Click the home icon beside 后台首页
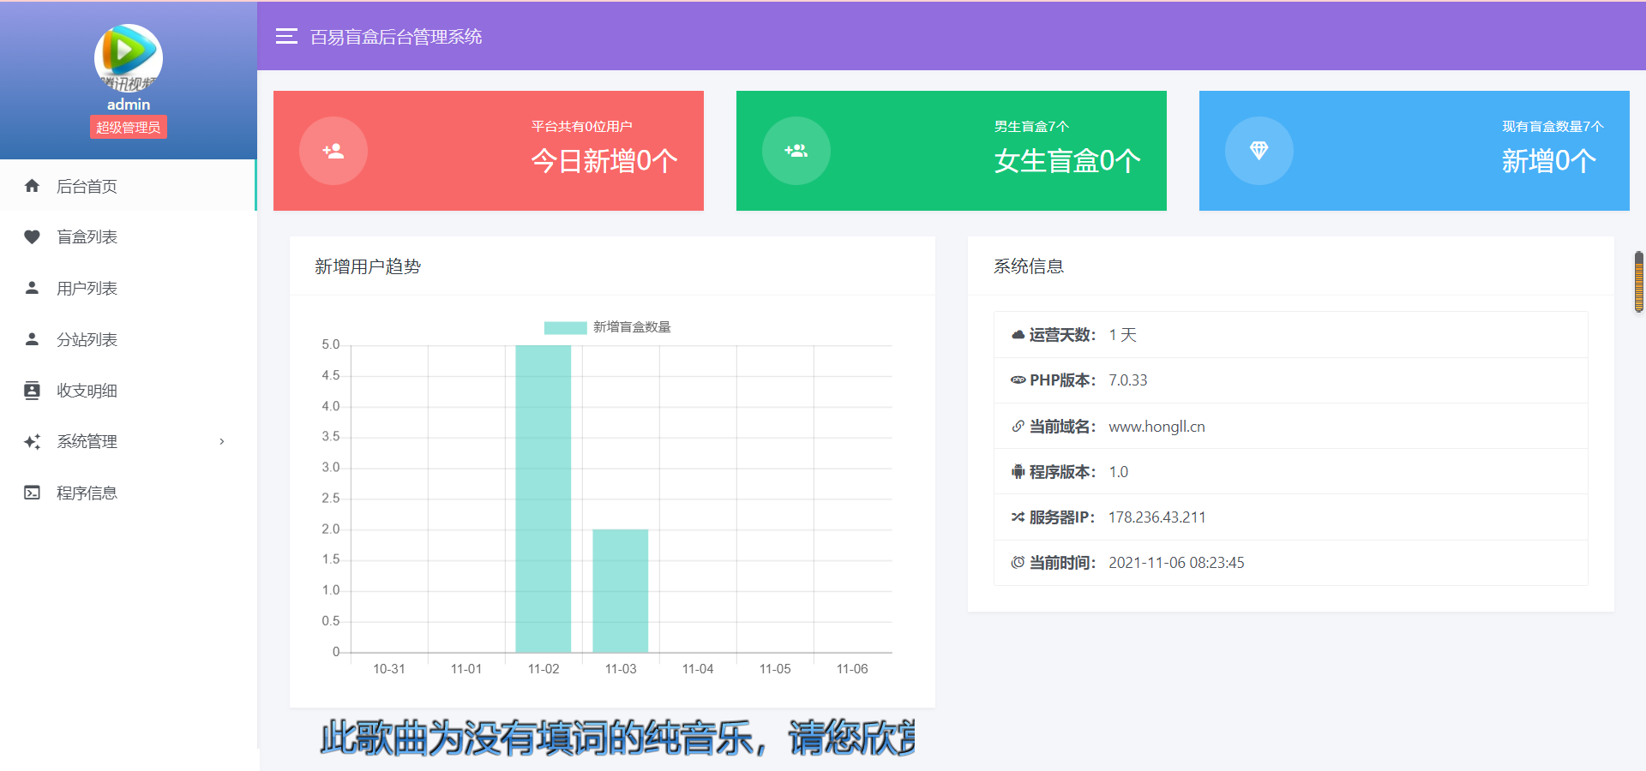 click(x=32, y=186)
